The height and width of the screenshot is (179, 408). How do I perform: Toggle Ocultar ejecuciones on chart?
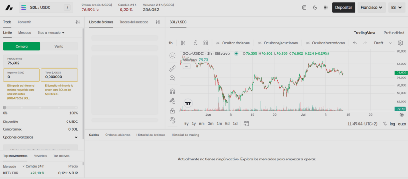click(x=278, y=43)
